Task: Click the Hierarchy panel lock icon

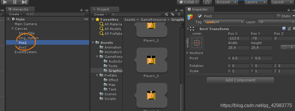Action: [x=82, y=10]
